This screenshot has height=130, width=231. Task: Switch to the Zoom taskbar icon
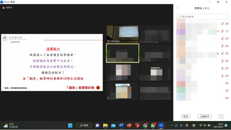coord(161,126)
